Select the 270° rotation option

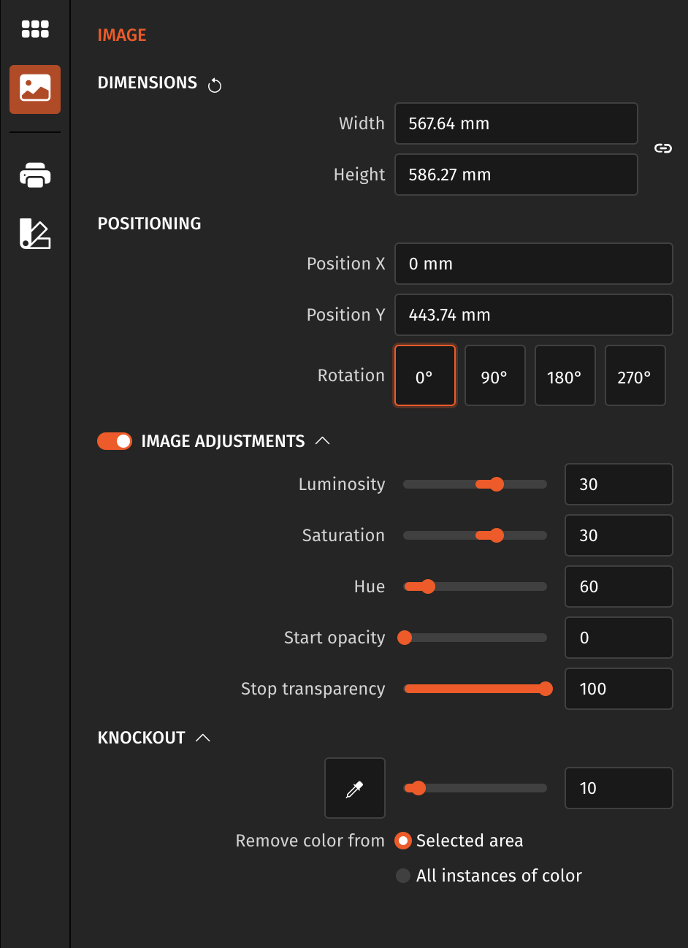635,375
